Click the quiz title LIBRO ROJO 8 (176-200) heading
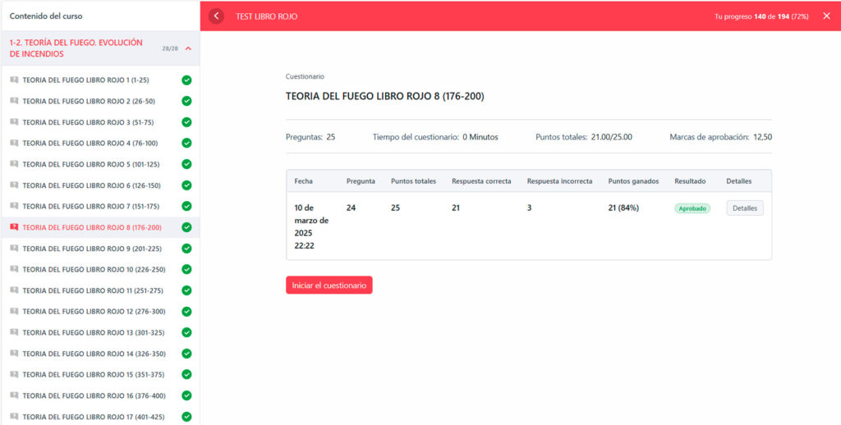Screen dimensions: 841x425 click(x=385, y=97)
